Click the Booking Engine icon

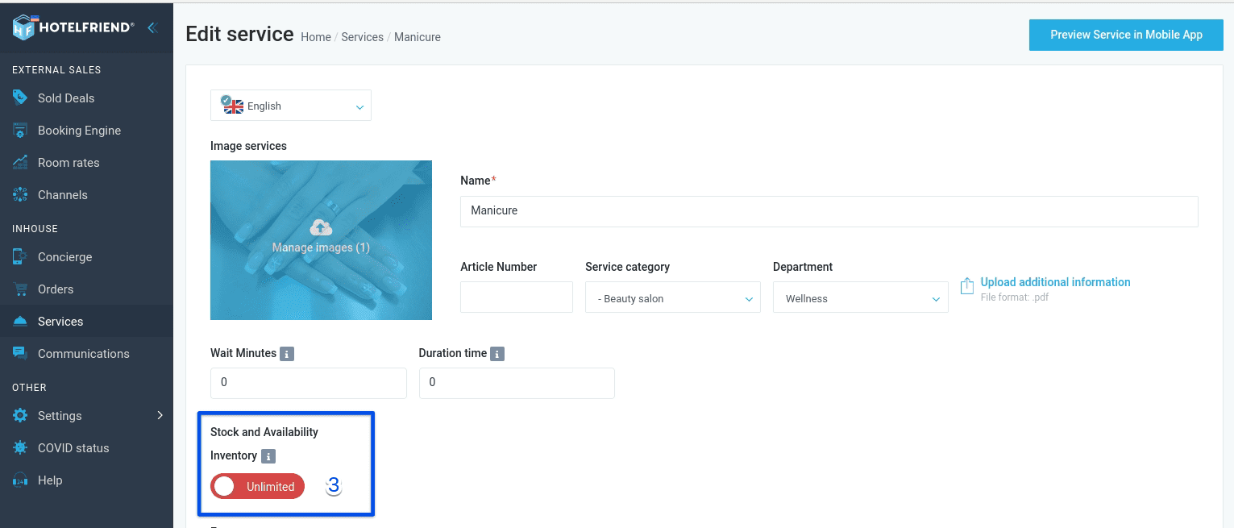(20, 130)
